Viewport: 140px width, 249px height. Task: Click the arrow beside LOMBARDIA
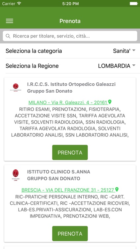134,65
